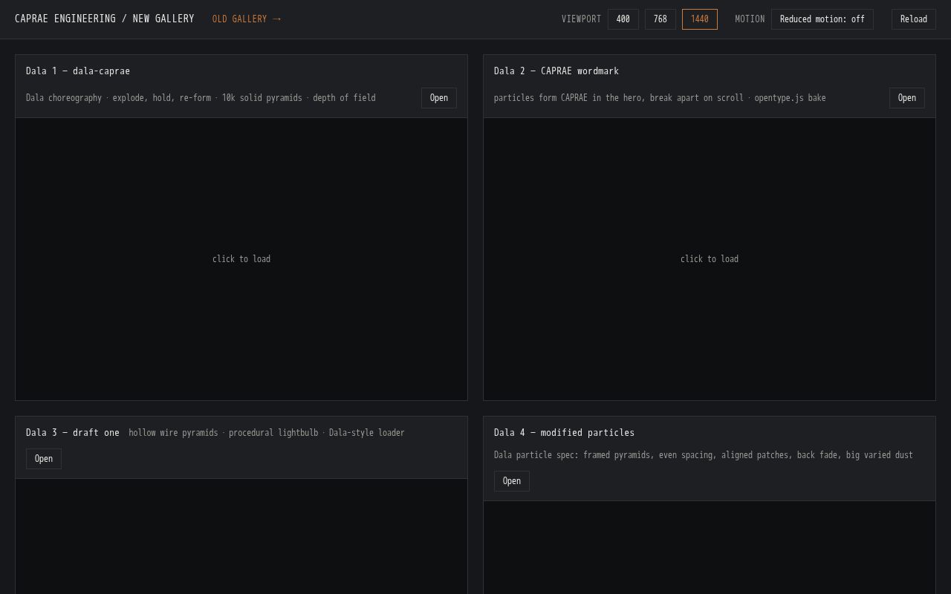Image resolution: width=951 pixels, height=594 pixels.
Task: Open Dala 2 CAPRAE wordmark demo
Action: pos(907,98)
